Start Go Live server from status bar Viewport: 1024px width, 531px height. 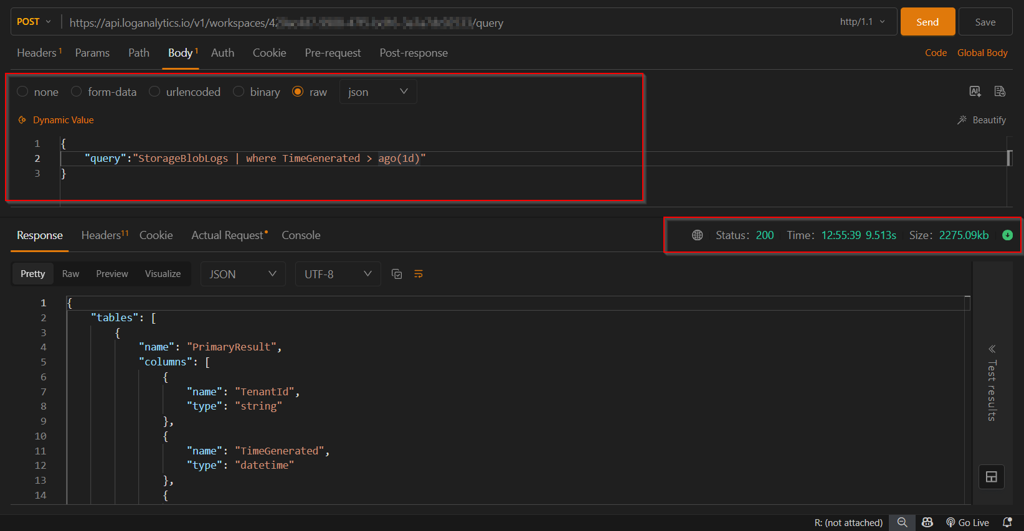pyautogui.click(x=967, y=522)
